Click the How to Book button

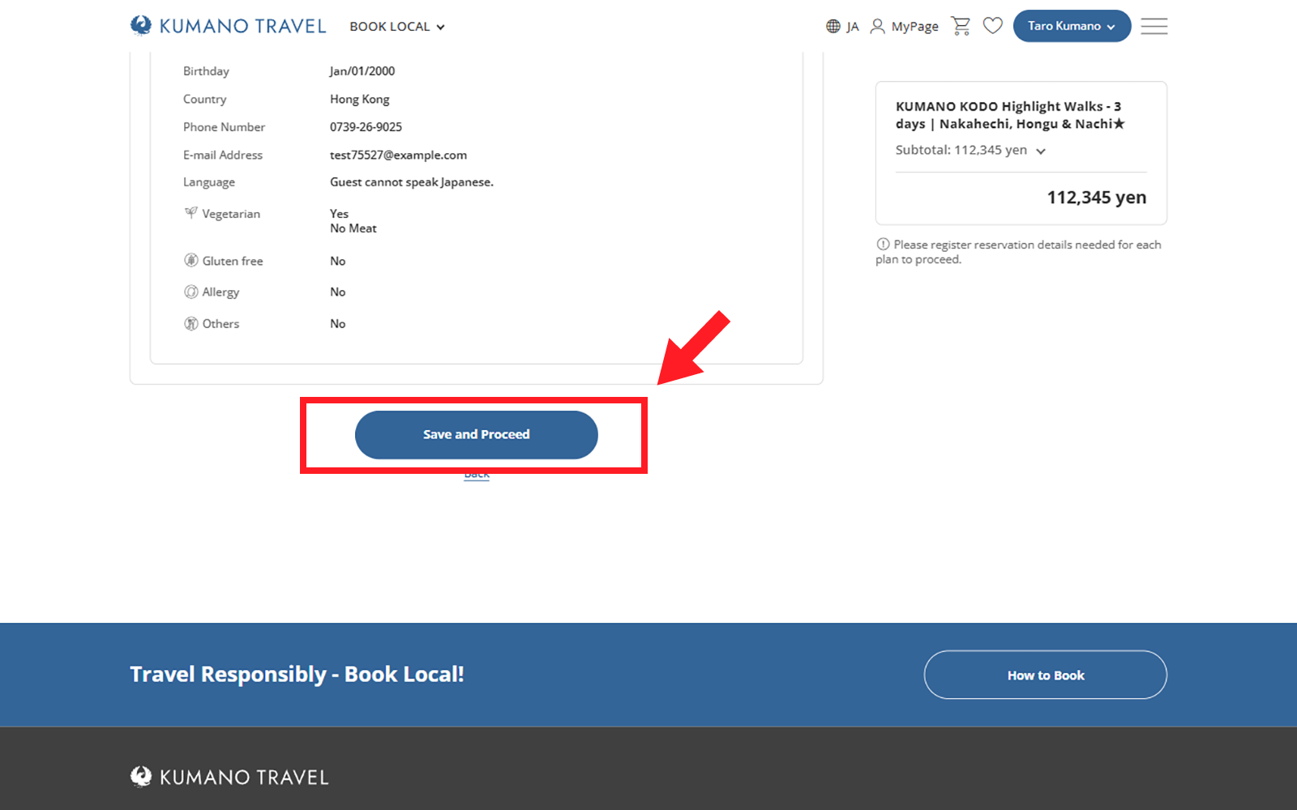pyautogui.click(x=1045, y=675)
